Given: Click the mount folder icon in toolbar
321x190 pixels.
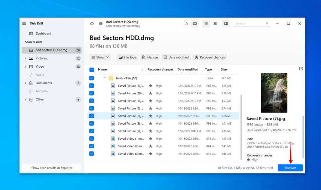Looking at the screenshot, I should coord(195,23).
